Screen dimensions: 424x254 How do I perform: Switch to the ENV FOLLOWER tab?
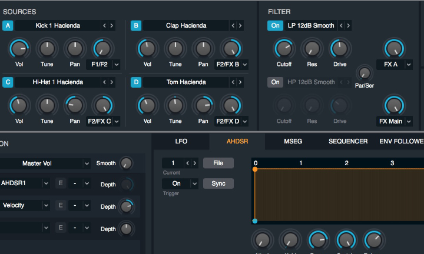point(401,142)
